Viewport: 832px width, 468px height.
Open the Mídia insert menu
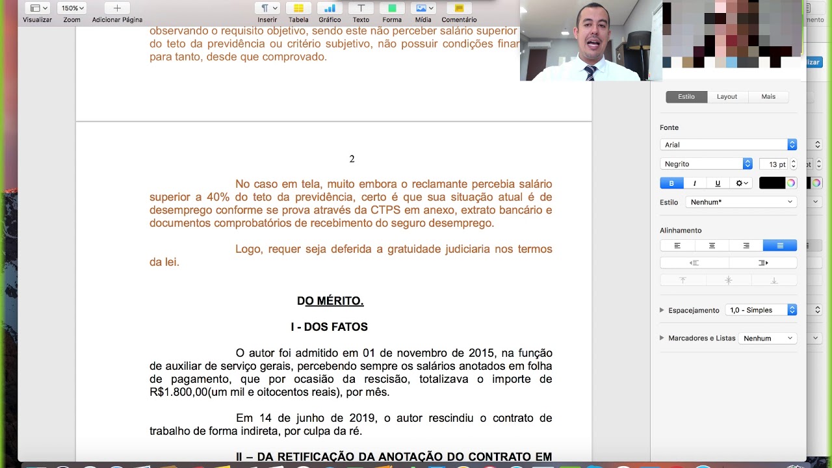pos(423,8)
